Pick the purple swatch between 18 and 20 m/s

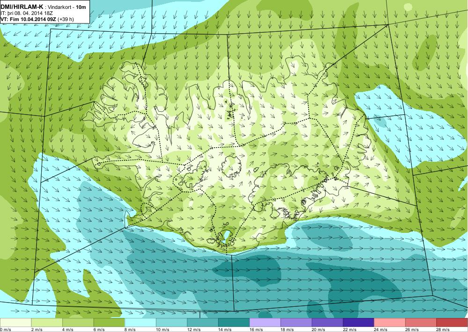296,323
